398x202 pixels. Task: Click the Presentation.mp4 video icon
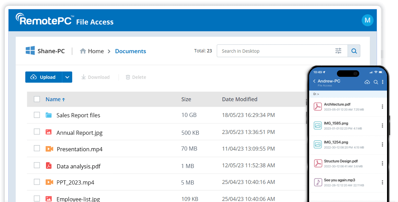point(49,149)
